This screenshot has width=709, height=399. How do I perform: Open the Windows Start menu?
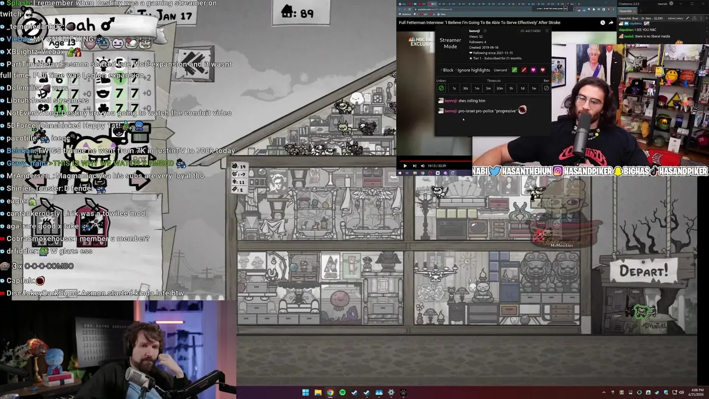pyautogui.click(x=305, y=393)
